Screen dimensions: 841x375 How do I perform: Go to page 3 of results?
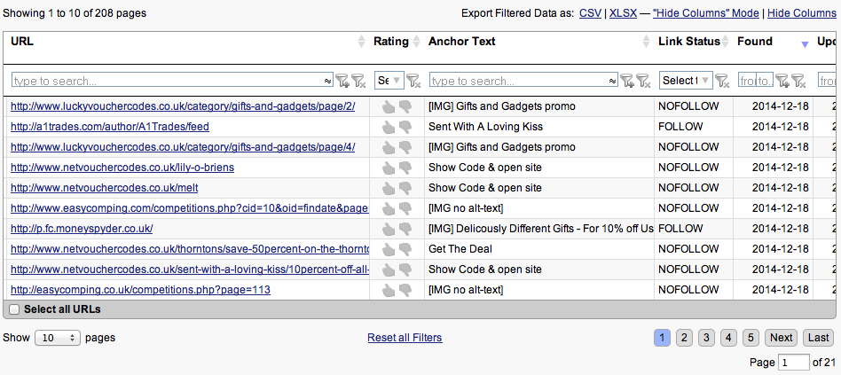(705, 338)
